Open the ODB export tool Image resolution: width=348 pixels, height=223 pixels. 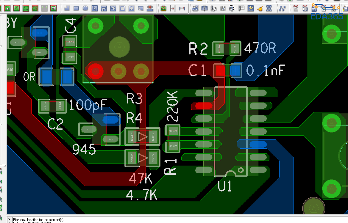click(x=195, y=8)
